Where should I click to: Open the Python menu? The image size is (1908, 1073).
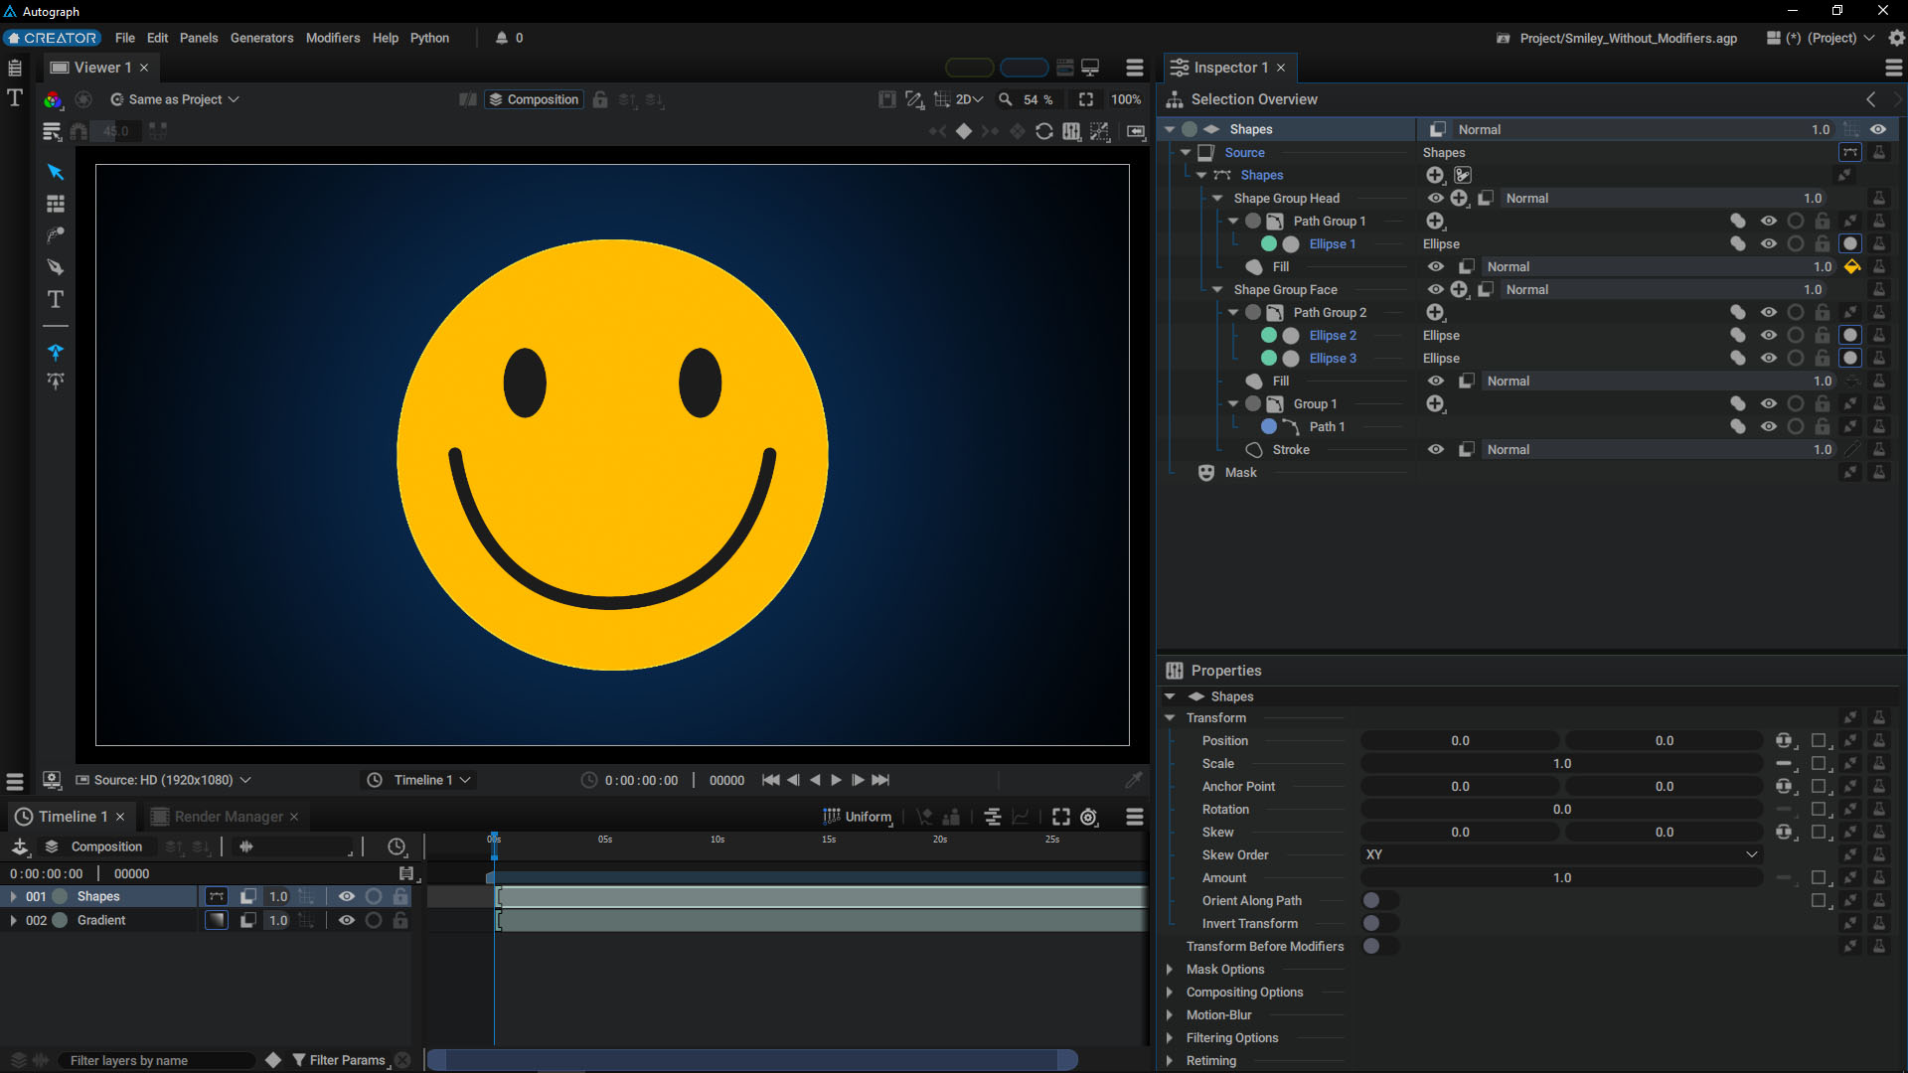tap(429, 38)
